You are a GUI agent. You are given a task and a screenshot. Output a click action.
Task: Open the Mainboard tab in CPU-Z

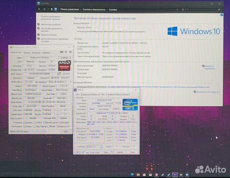pos(86,95)
